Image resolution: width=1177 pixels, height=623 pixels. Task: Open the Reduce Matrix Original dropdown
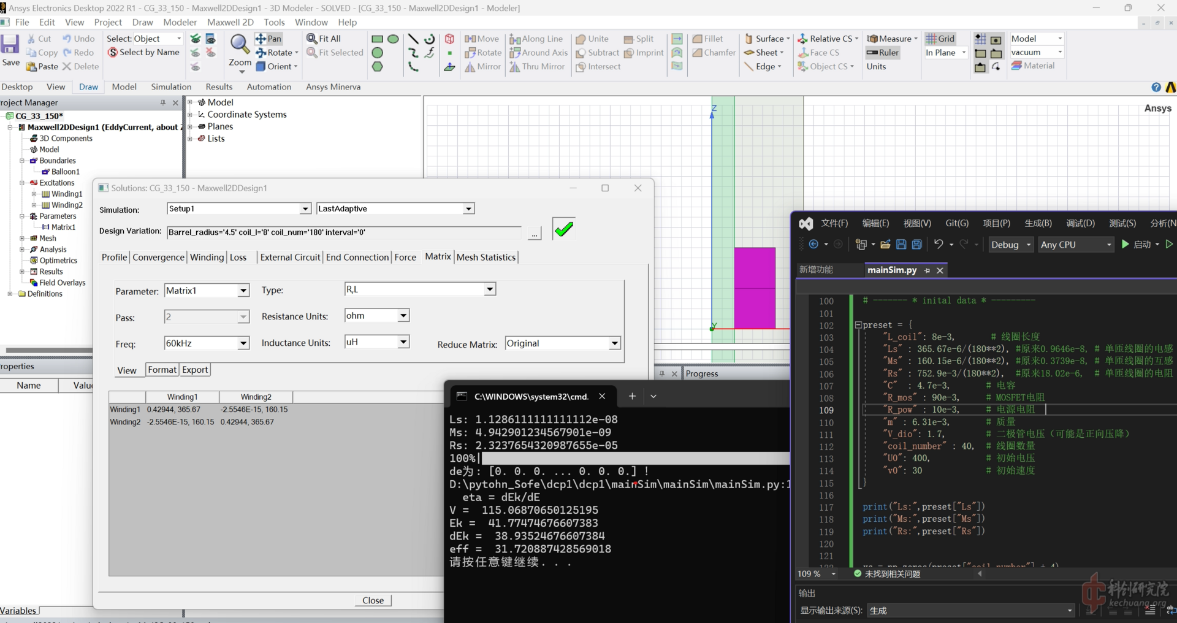point(614,343)
